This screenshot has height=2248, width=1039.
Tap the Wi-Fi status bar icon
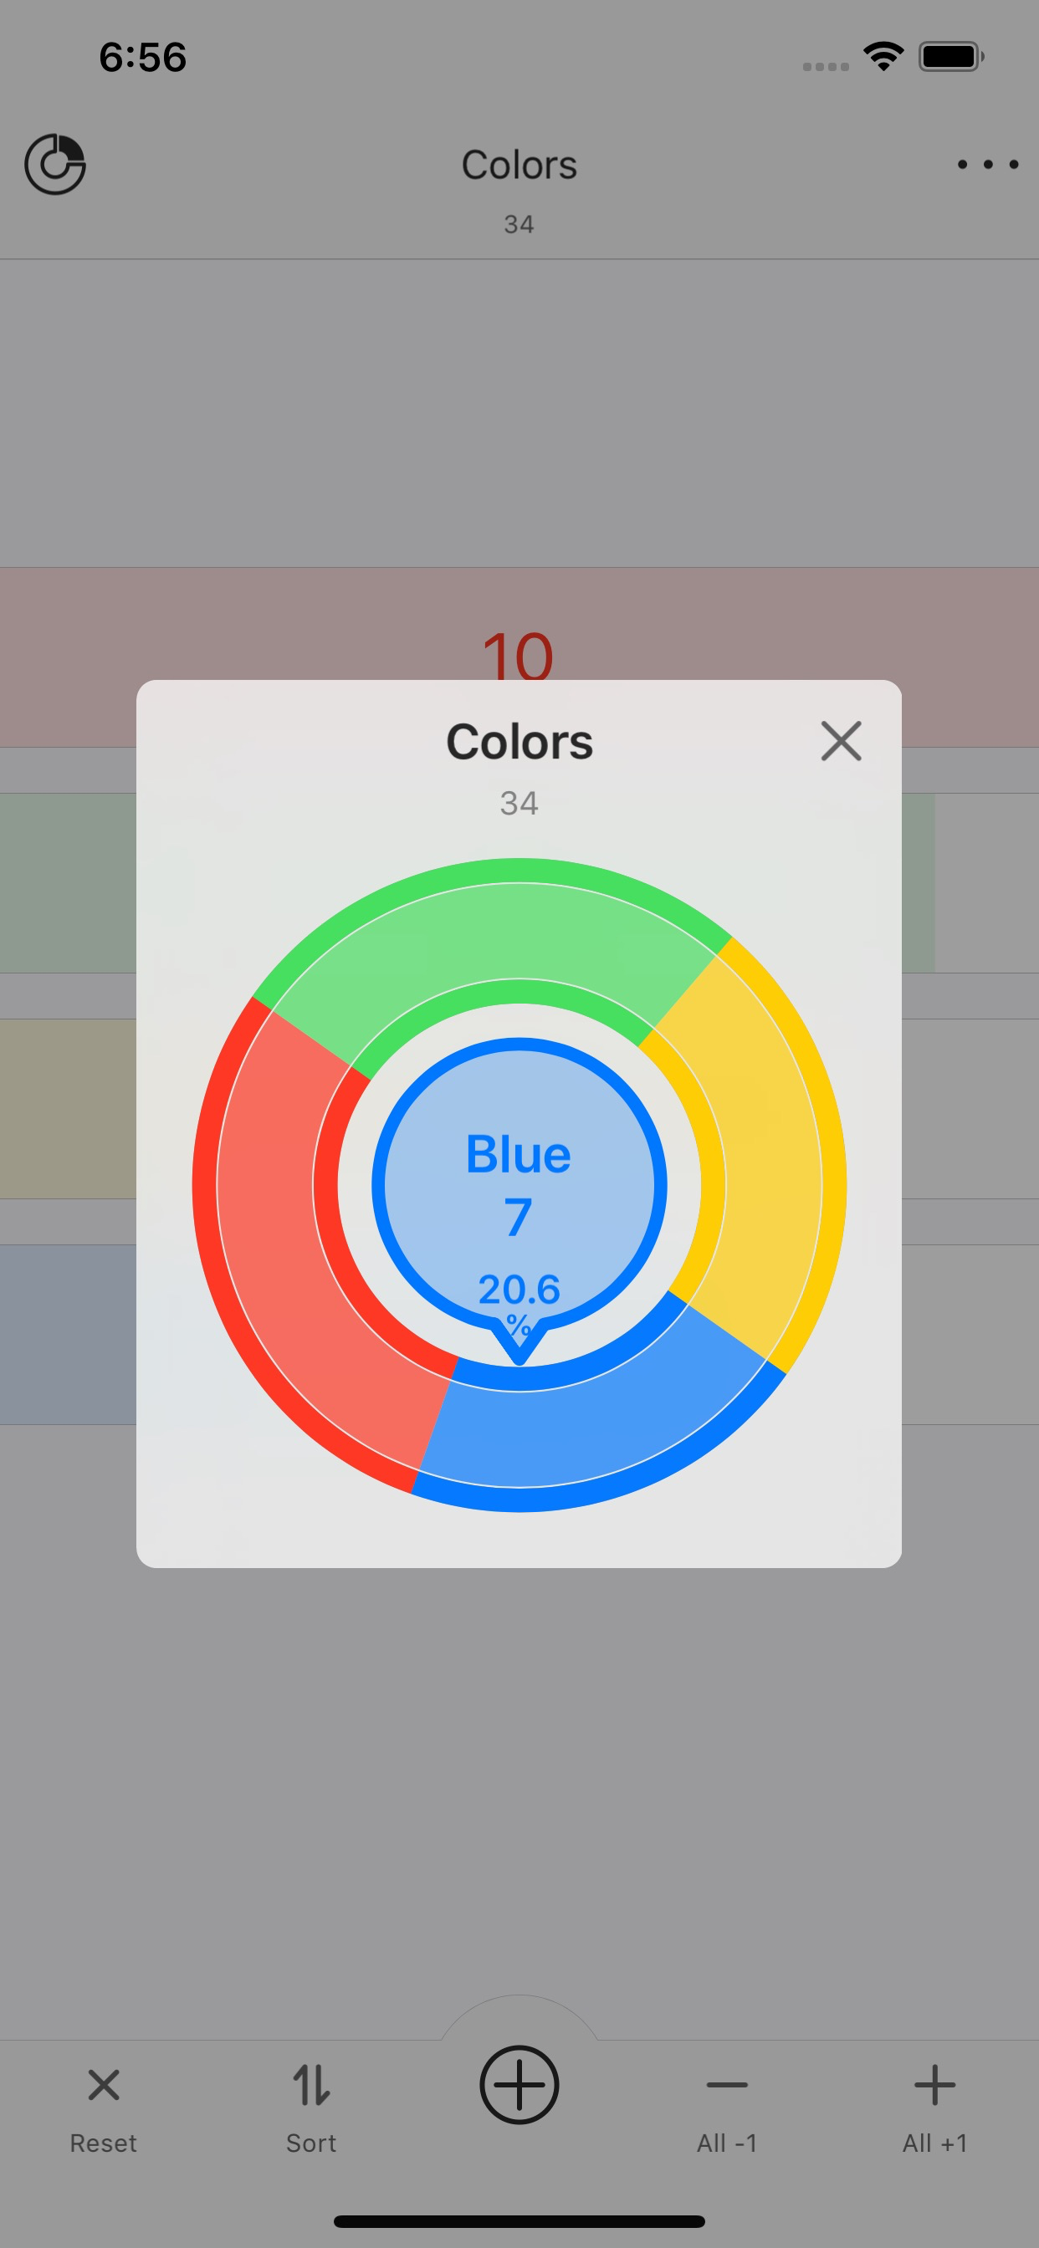883,57
